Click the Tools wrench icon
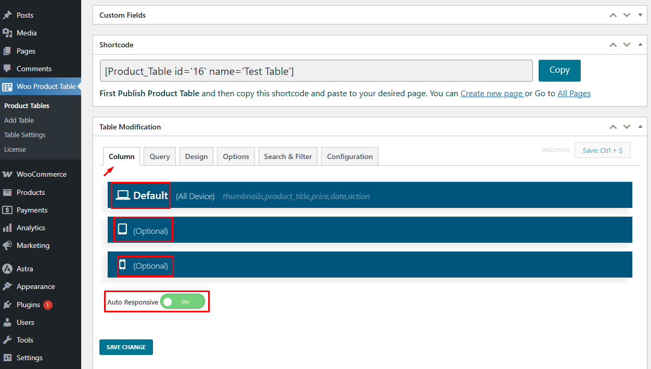This screenshot has height=369, width=651. pos(7,340)
